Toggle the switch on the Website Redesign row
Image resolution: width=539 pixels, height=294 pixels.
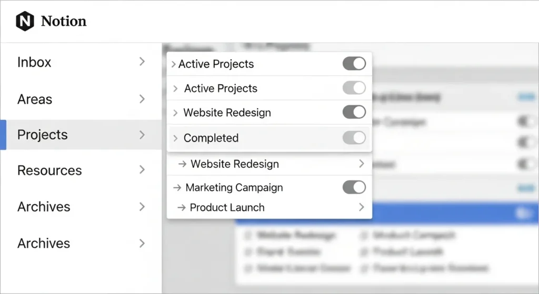(x=354, y=112)
